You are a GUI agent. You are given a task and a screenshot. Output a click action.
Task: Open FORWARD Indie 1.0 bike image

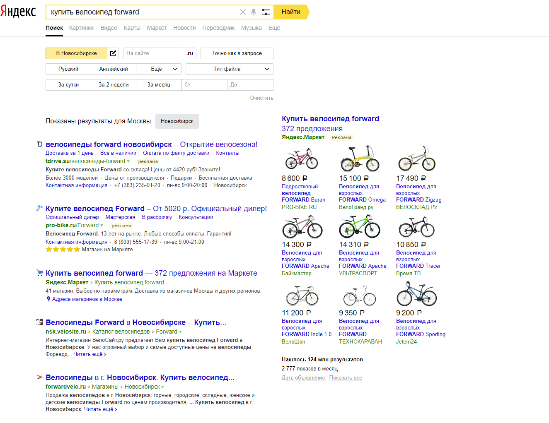(302, 295)
